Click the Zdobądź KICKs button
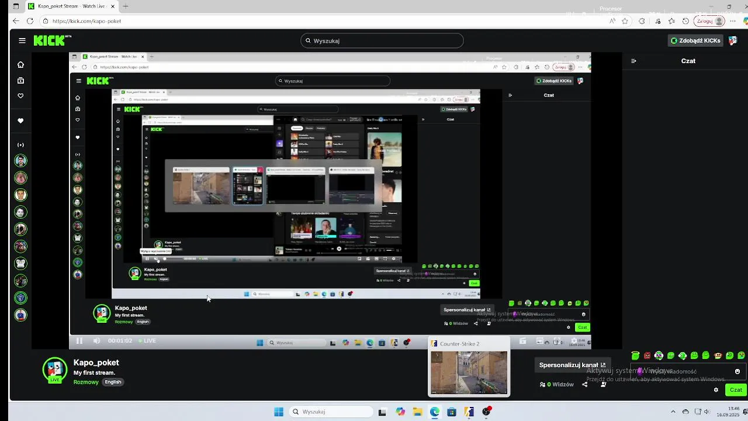Screen dimensions: 748x421 (x=695, y=41)
